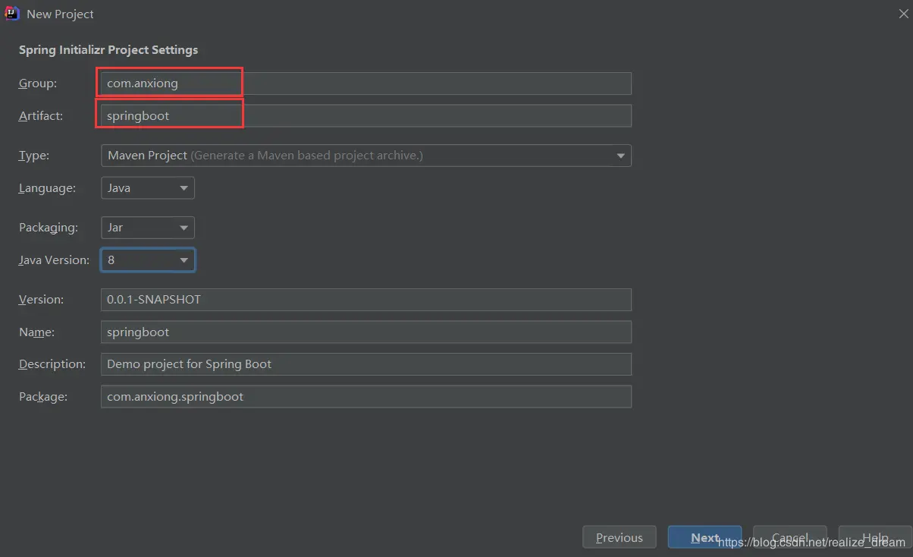Click the Artifact: label
The height and width of the screenshot is (557, 913).
coord(41,116)
